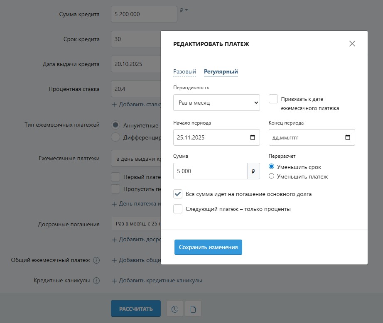Switch to the "Разовый" tab

(x=184, y=71)
